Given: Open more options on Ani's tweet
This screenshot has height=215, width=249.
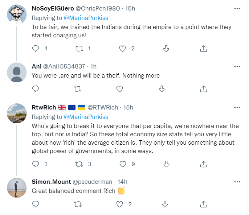Looking at the screenshot, I should (x=237, y=67).
